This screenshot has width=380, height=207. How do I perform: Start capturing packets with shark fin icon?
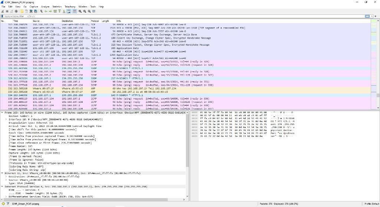pyautogui.click(x=3, y=11)
